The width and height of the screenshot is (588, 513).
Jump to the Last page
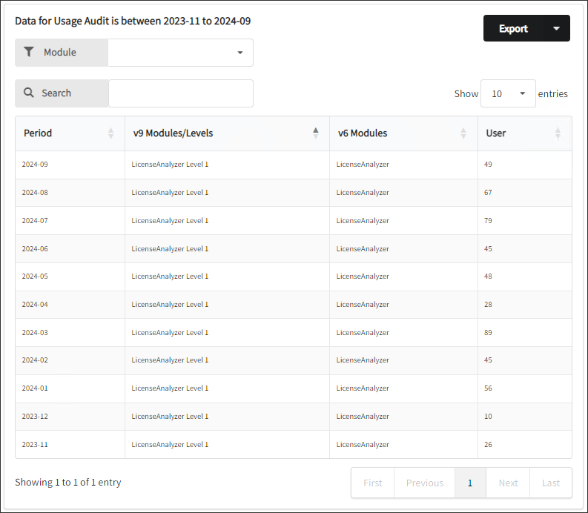click(x=551, y=483)
